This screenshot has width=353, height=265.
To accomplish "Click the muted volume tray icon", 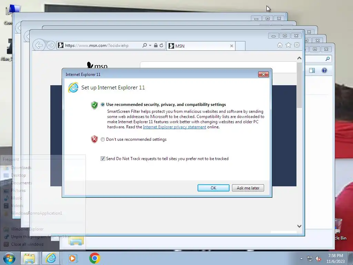I will (x=318, y=259).
